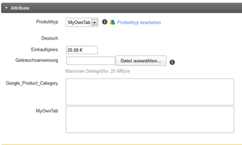Viewport: 242px width, 145px height.
Task: Click into the Google_Product_Category text area
Action: pos(150,92)
